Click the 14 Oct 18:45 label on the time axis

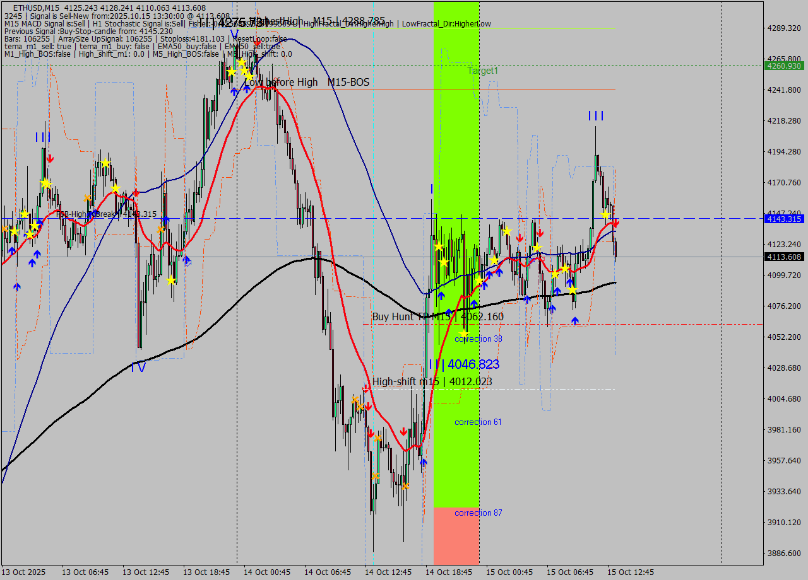tap(450, 572)
